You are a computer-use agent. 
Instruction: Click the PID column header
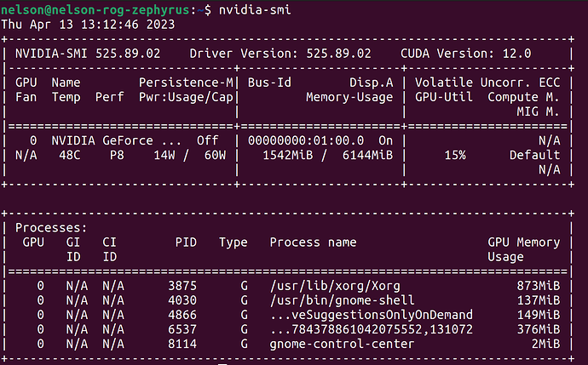click(186, 242)
